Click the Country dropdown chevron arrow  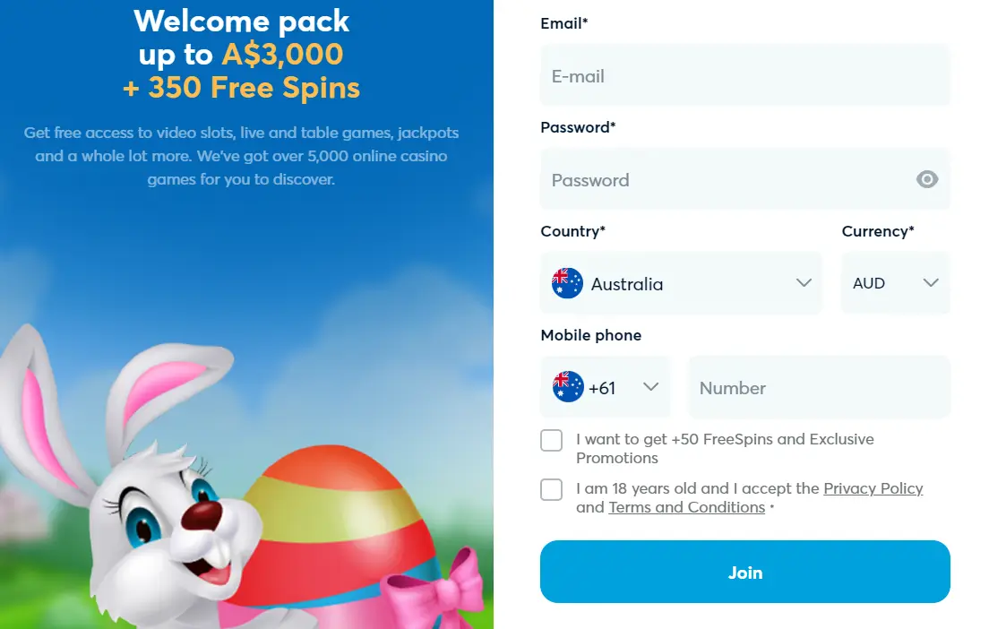pyautogui.click(x=804, y=282)
